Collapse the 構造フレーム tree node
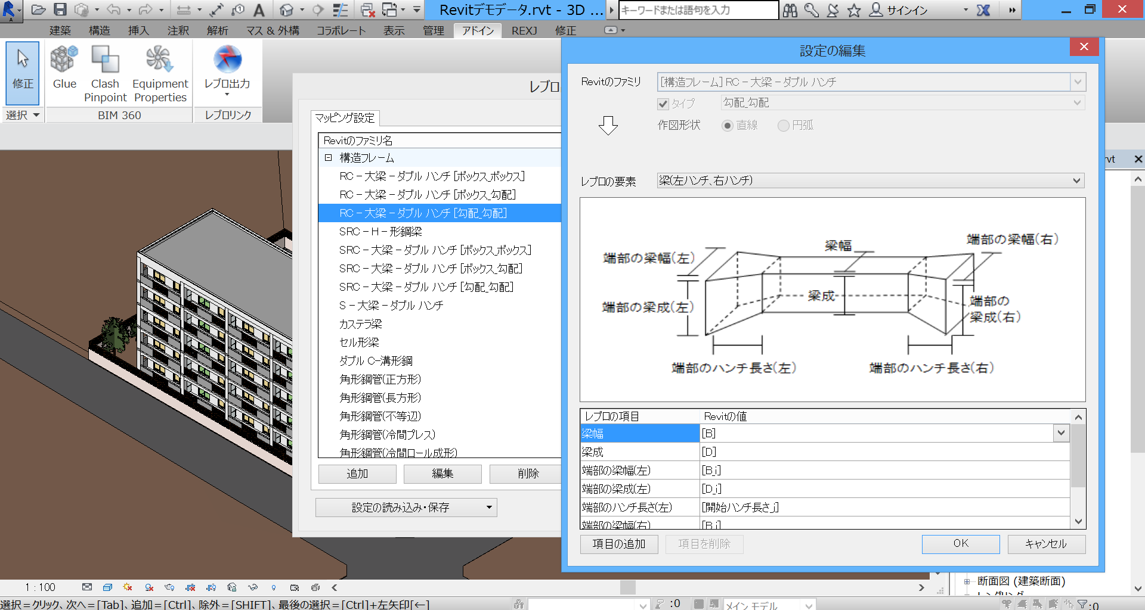The height and width of the screenshot is (610, 1145). pyautogui.click(x=328, y=158)
